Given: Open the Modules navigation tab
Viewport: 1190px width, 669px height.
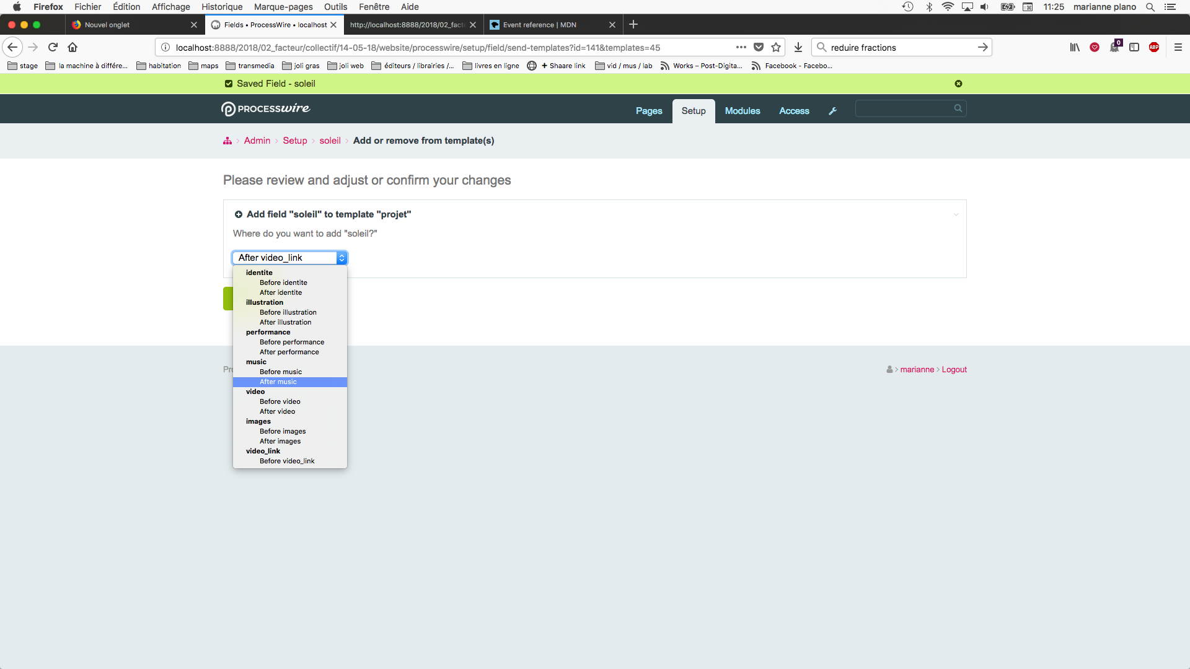Looking at the screenshot, I should pos(743,111).
